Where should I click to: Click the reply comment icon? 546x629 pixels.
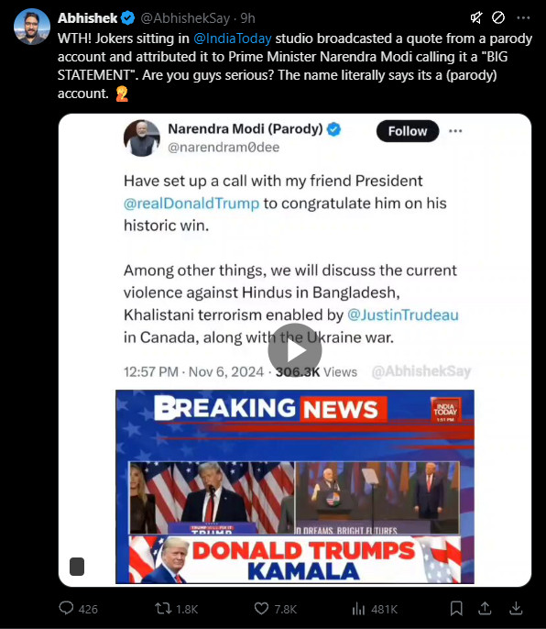click(66, 608)
